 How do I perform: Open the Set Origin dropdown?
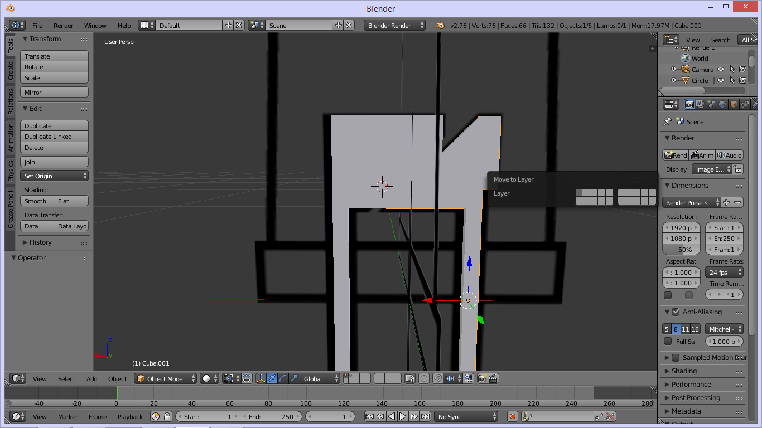(54, 176)
